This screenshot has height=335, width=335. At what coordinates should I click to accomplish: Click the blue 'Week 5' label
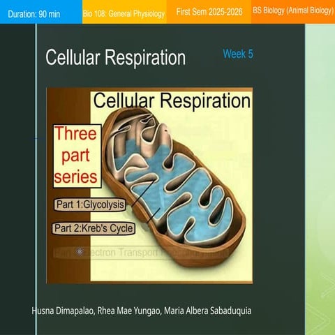tap(238, 54)
